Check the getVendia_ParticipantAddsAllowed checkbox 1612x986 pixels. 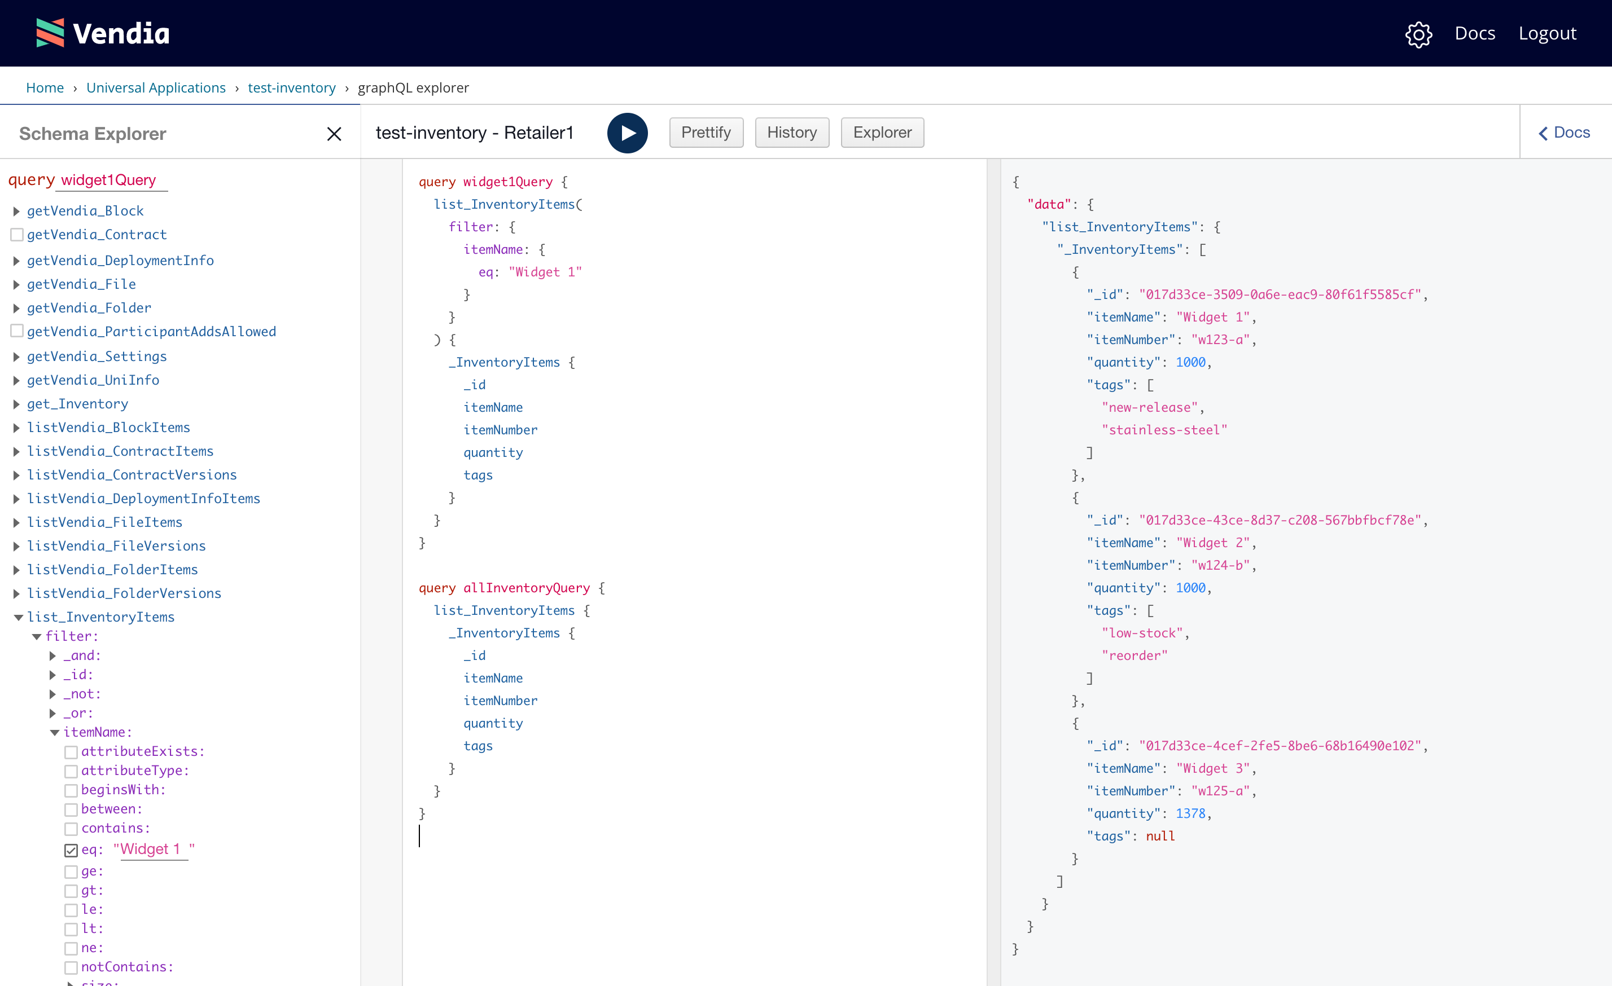[17, 331]
